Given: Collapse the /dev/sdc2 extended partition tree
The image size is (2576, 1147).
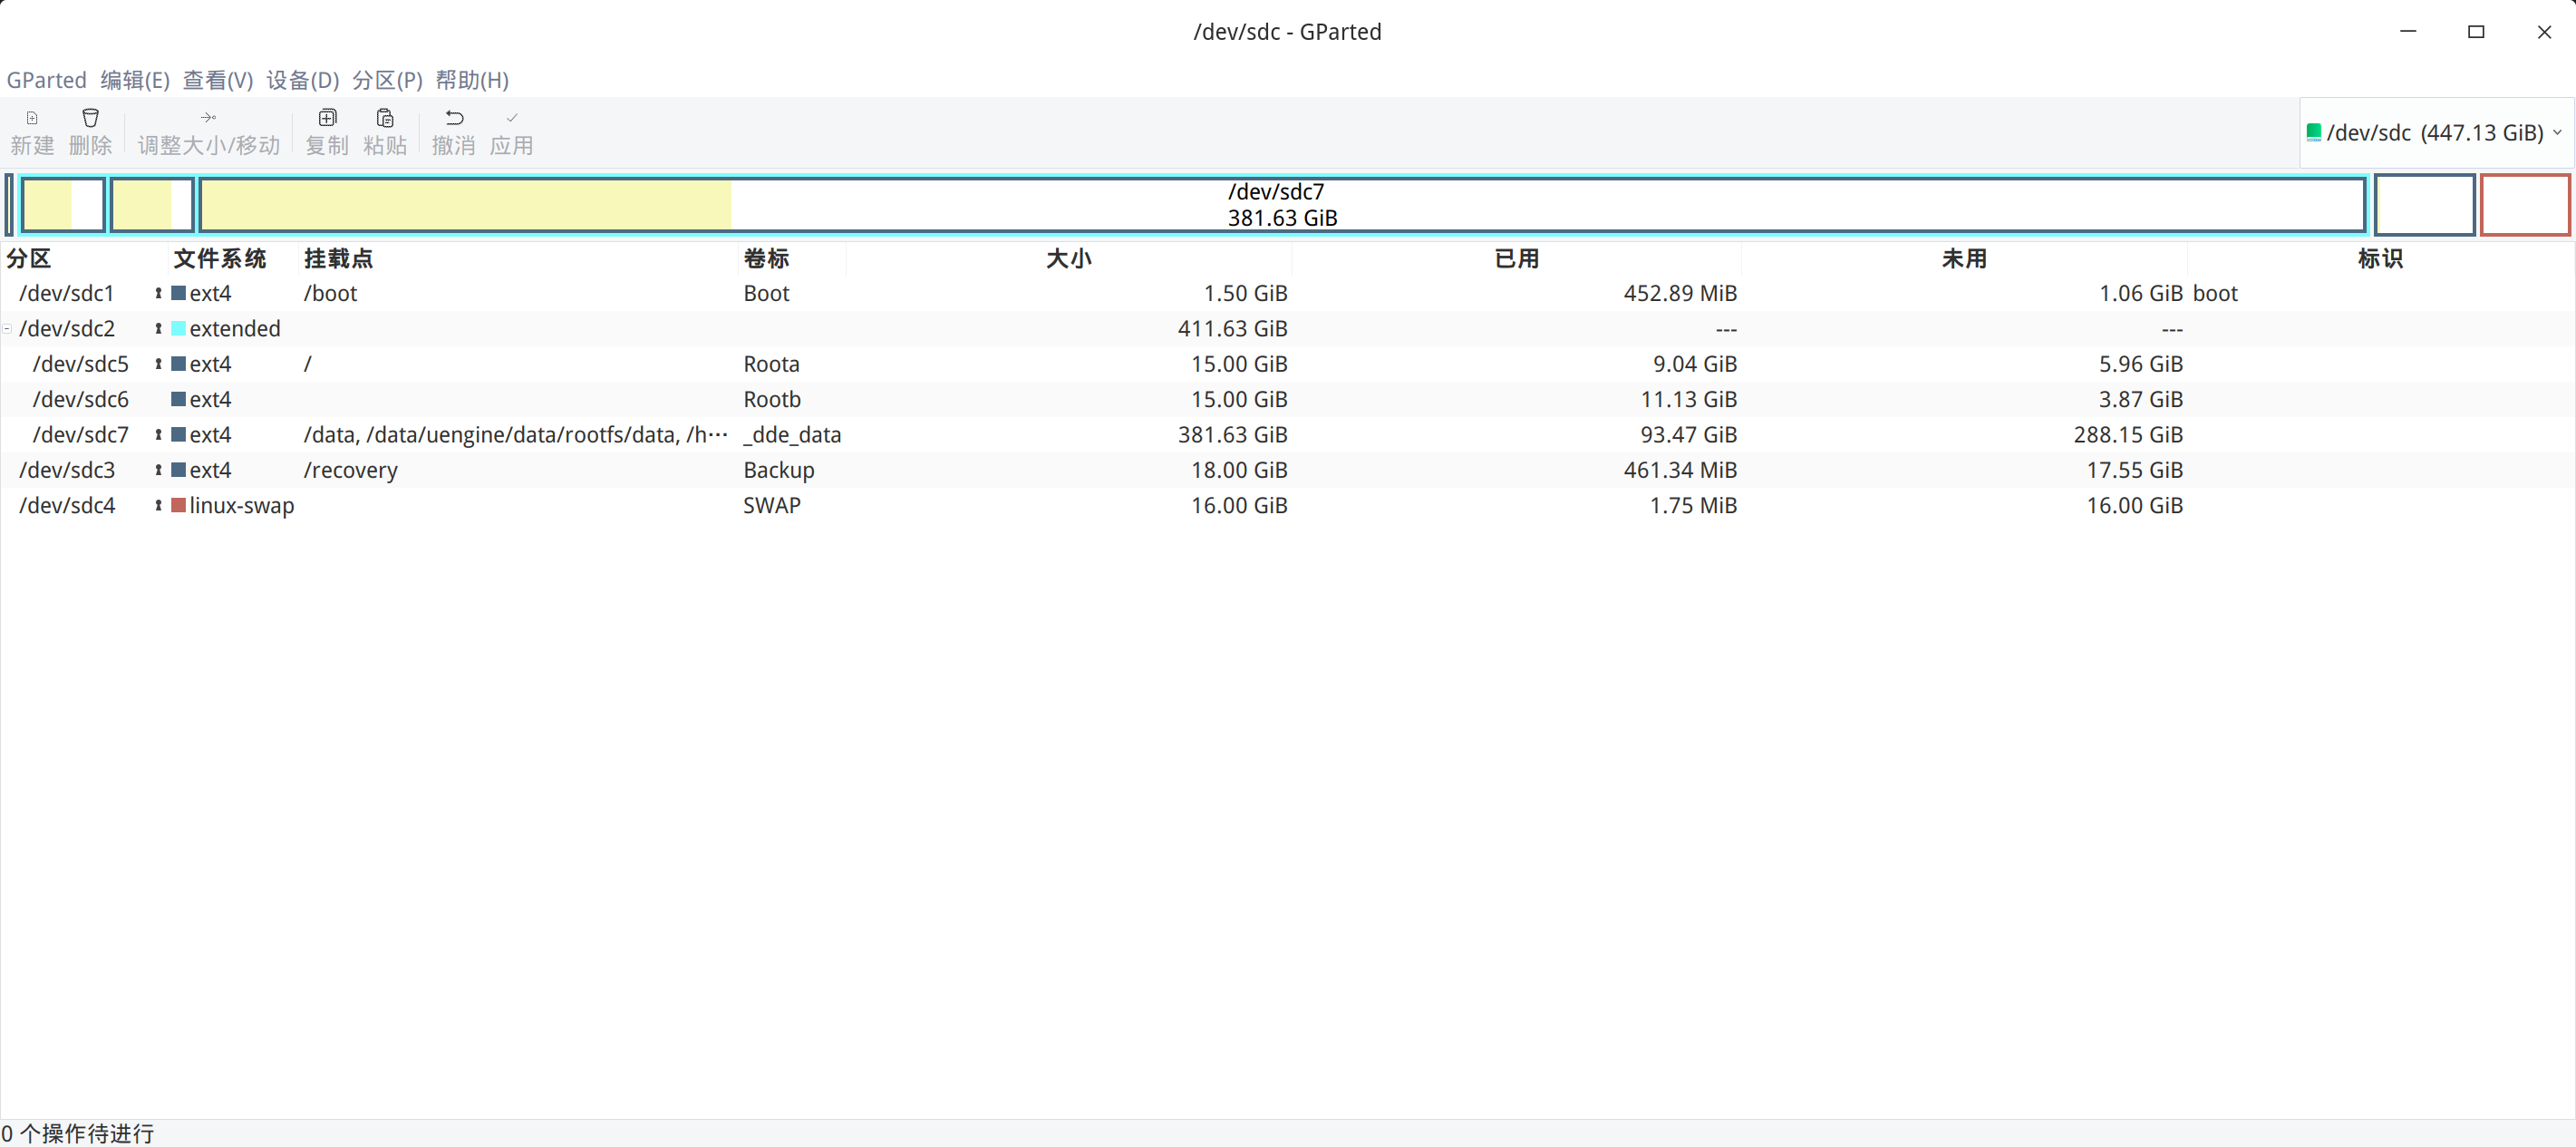Looking at the screenshot, I should pyautogui.click(x=7, y=329).
